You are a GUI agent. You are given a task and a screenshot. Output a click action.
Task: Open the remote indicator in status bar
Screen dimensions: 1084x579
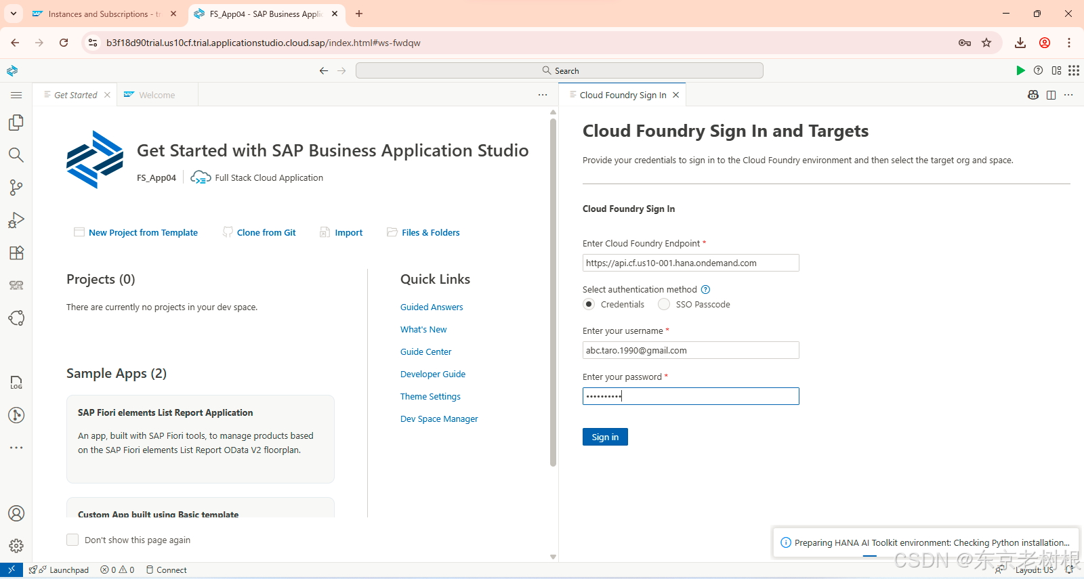[x=12, y=570]
